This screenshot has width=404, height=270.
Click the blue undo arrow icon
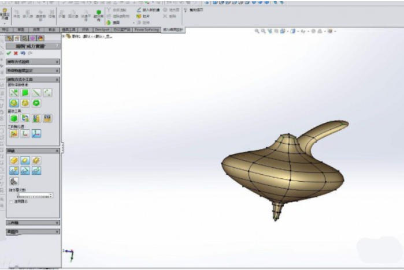tap(23, 53)
